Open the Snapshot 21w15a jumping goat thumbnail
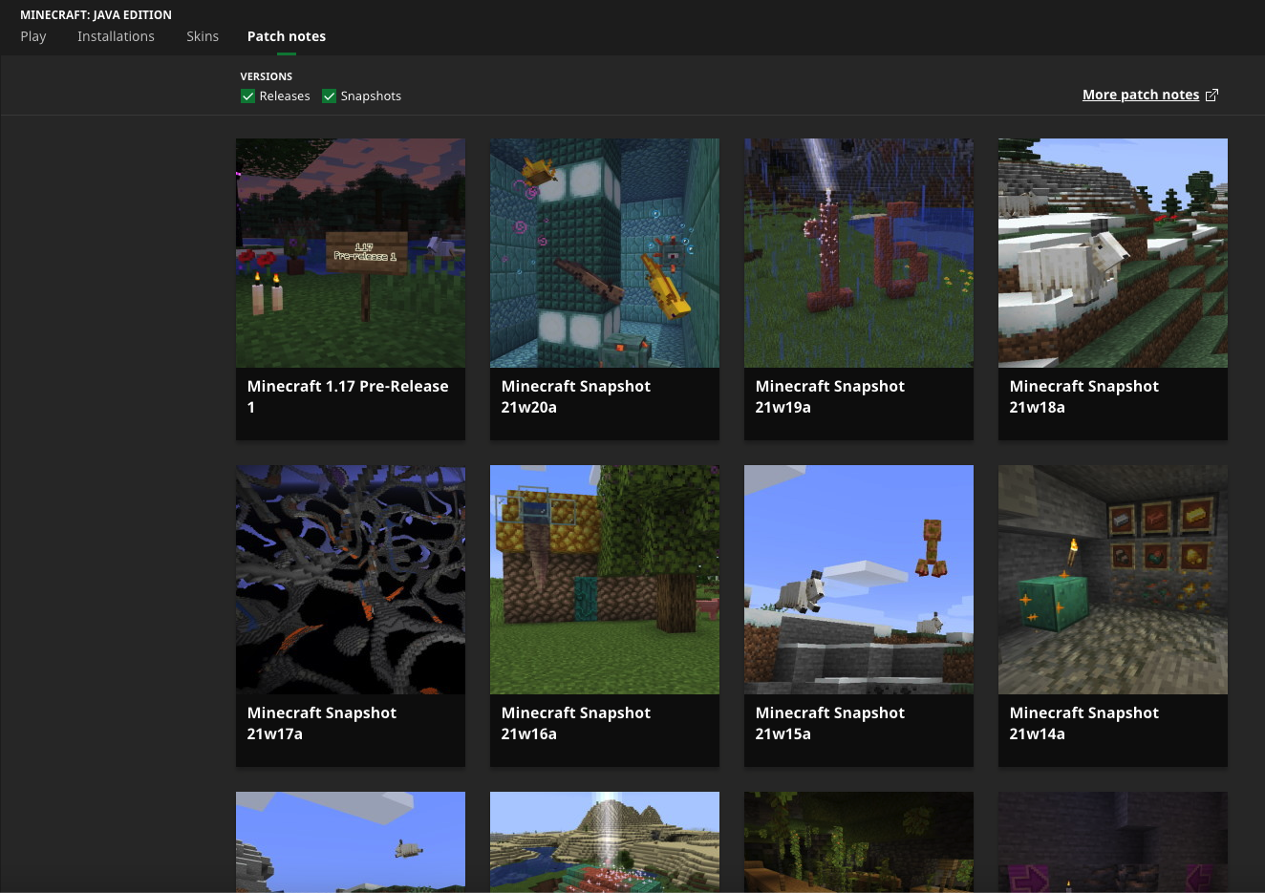The height and width of the screenshot is (893, 1265). pyautogui.click(x=859, y=580)
